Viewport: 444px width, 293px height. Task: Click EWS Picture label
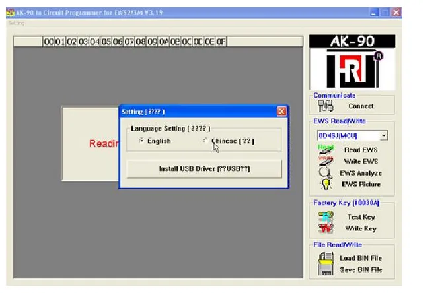pyautogui.click(x=361, y=184)
